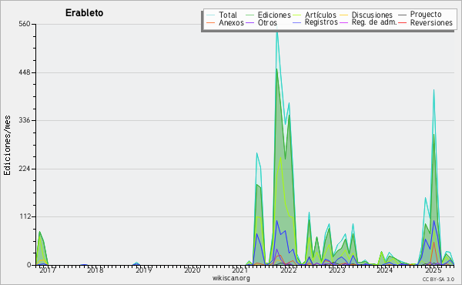Select the Discusiones legend label
The image size is (462, 285).
click(x=372, y=15)
